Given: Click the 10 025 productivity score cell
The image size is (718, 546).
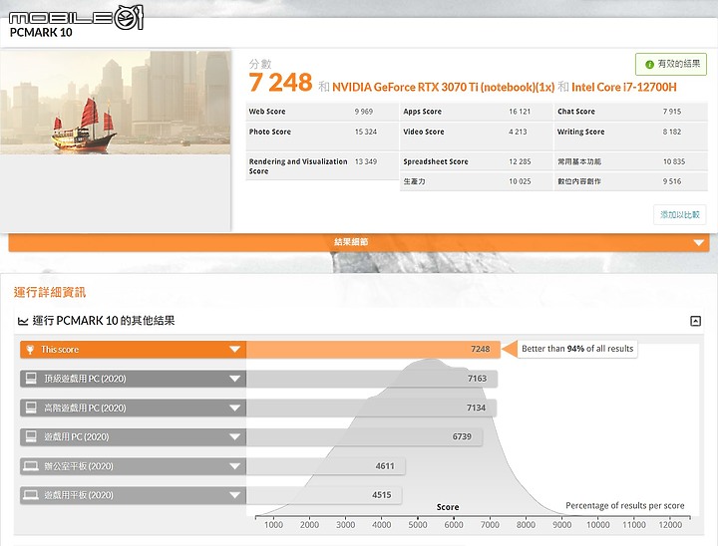Looking at the screenshot, I should pos(477,181).
